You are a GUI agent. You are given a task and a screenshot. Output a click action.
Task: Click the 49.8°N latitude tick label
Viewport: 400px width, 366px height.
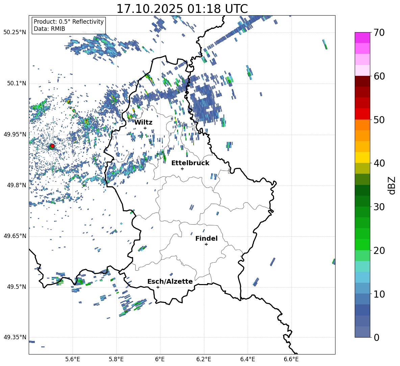coord(16,185)
